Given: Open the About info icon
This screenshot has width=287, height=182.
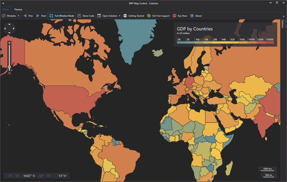Looking at the screenshot, I should coord(192,16).
